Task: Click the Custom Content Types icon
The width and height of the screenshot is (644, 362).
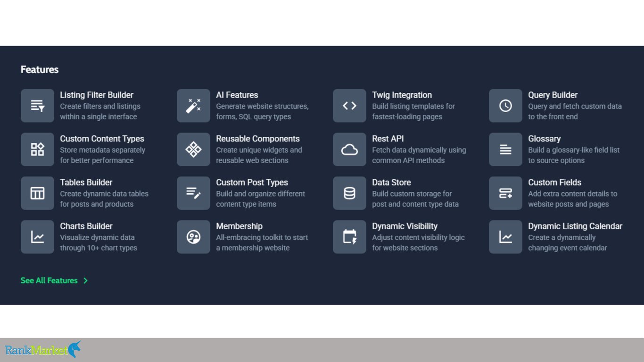Action: (x=37, y=149)
